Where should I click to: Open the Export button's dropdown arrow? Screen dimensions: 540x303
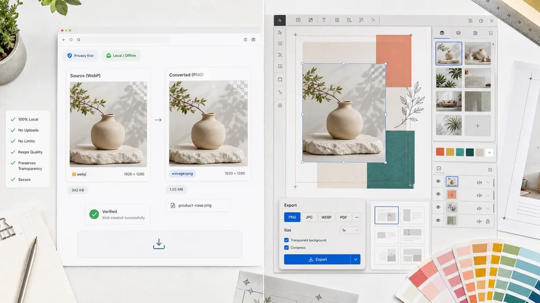pyautogui.click(x=355, y=259)
